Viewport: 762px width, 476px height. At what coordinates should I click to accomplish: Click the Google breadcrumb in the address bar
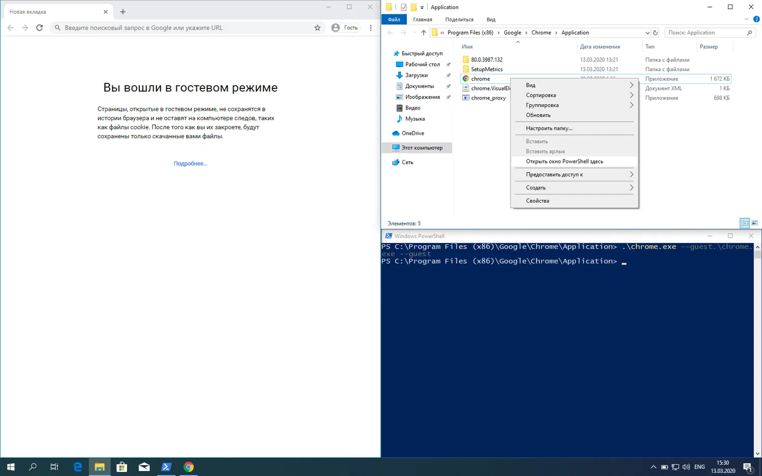[512, 33]
